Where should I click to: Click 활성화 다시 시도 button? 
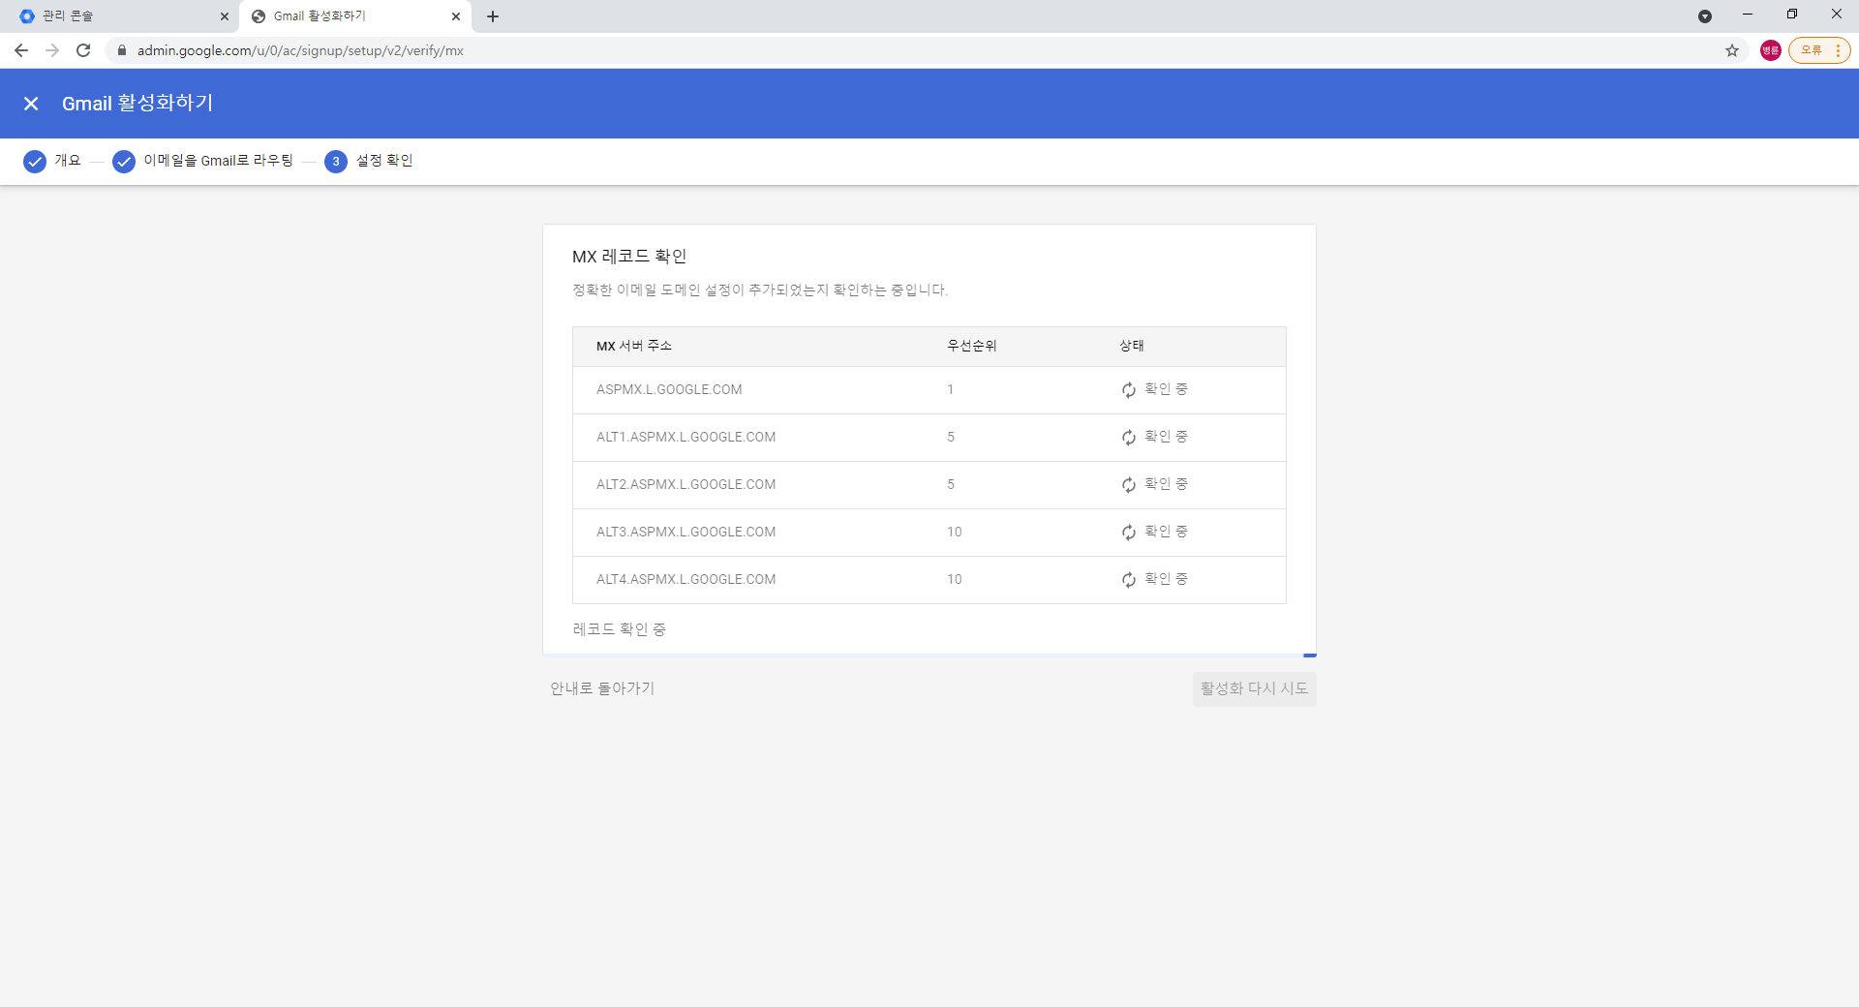(1254, 688)
